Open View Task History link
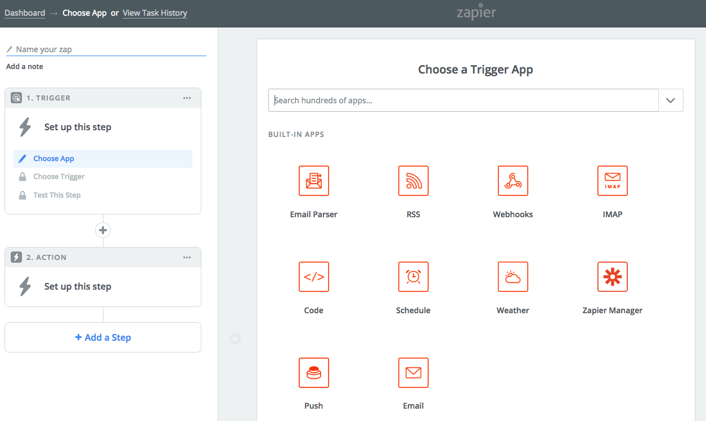Screen dimensions: 706x421 (155, 13)
